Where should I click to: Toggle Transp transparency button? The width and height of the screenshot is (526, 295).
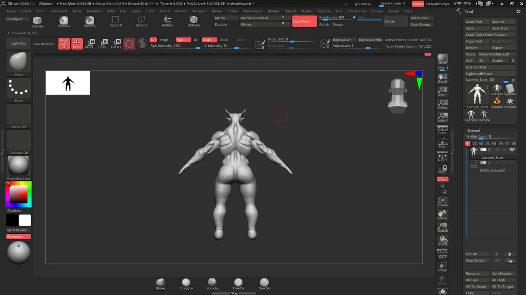(x=443, y=267)
